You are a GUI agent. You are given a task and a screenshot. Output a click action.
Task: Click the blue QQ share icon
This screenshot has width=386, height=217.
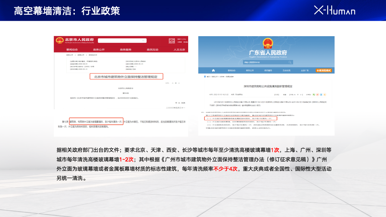(x=321, y=94)
